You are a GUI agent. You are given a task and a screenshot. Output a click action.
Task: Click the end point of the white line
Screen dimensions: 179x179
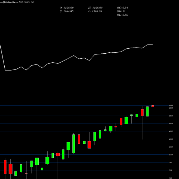click(153, 45)
